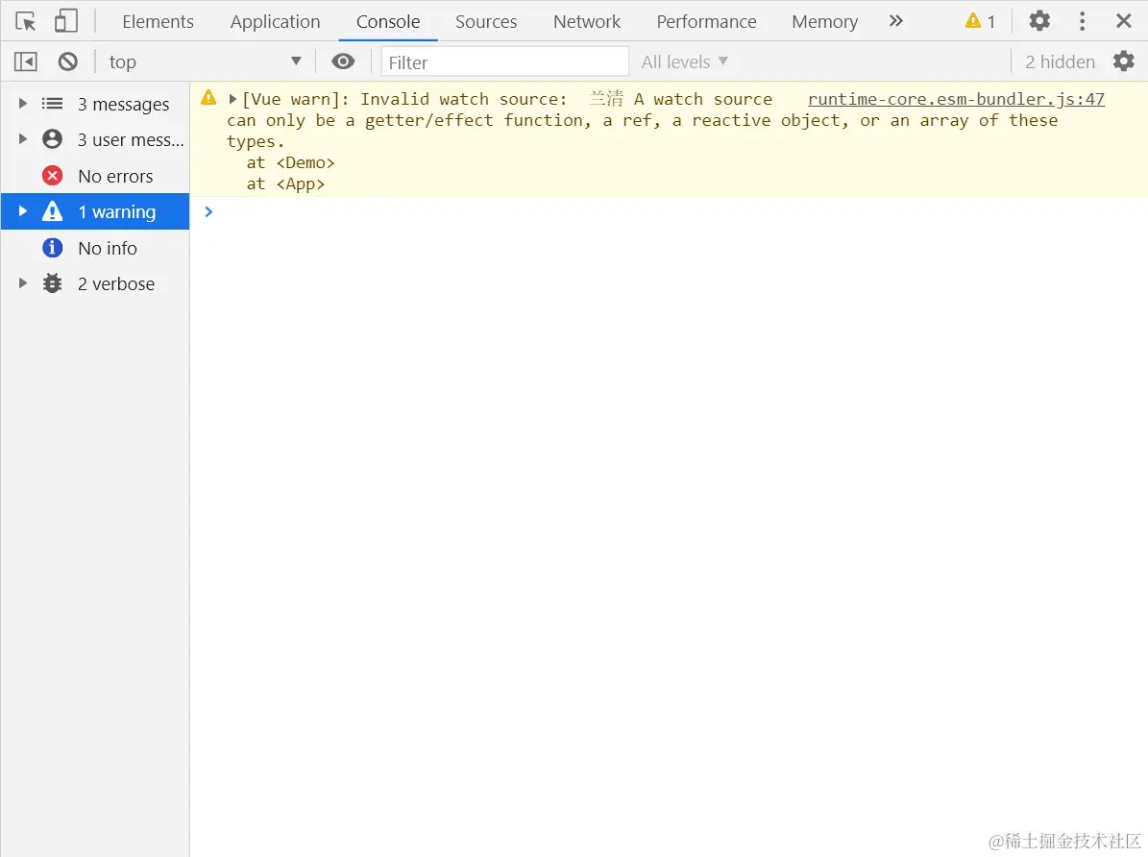Select the verbose bug icon

(52, 283)
